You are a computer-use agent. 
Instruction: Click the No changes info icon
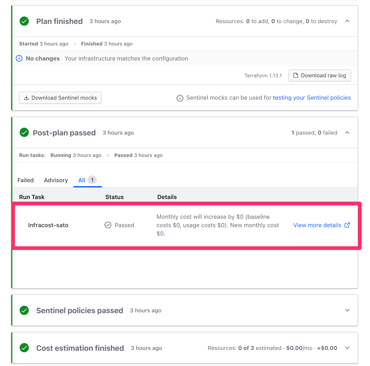(19, 58)
